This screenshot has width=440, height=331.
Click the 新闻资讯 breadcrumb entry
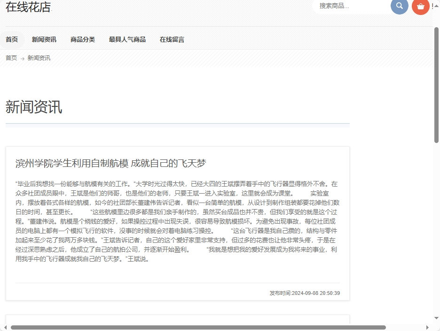point(38,58)
